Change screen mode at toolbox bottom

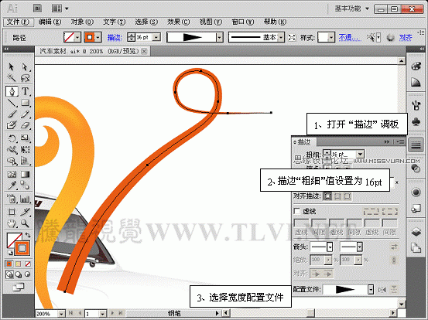pos(18,287)
